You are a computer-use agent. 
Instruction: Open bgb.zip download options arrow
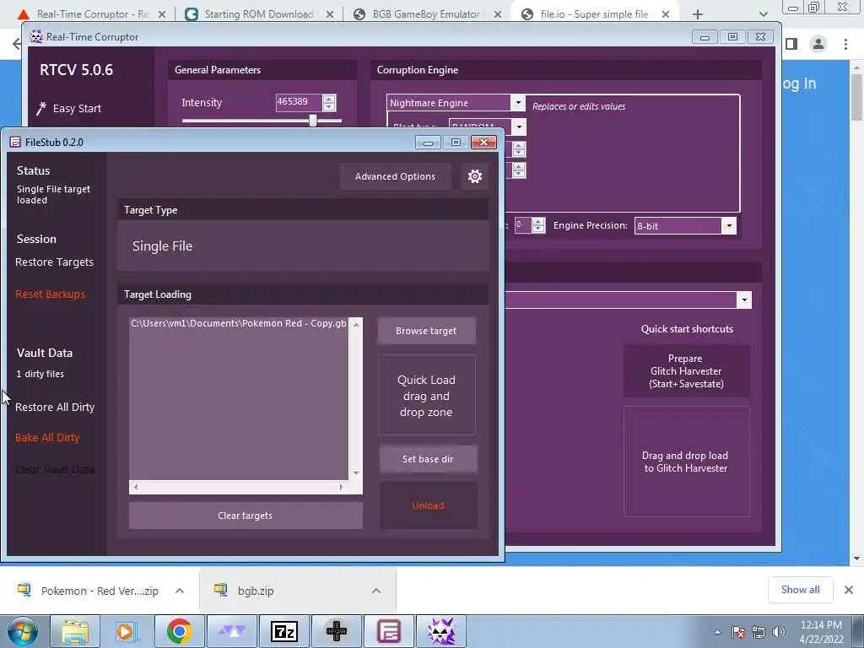point(376,591)
